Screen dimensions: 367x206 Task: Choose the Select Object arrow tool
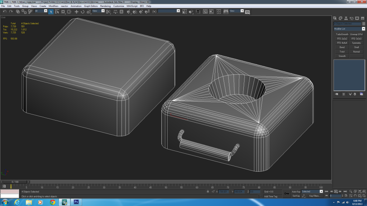[x=51, y=11]
